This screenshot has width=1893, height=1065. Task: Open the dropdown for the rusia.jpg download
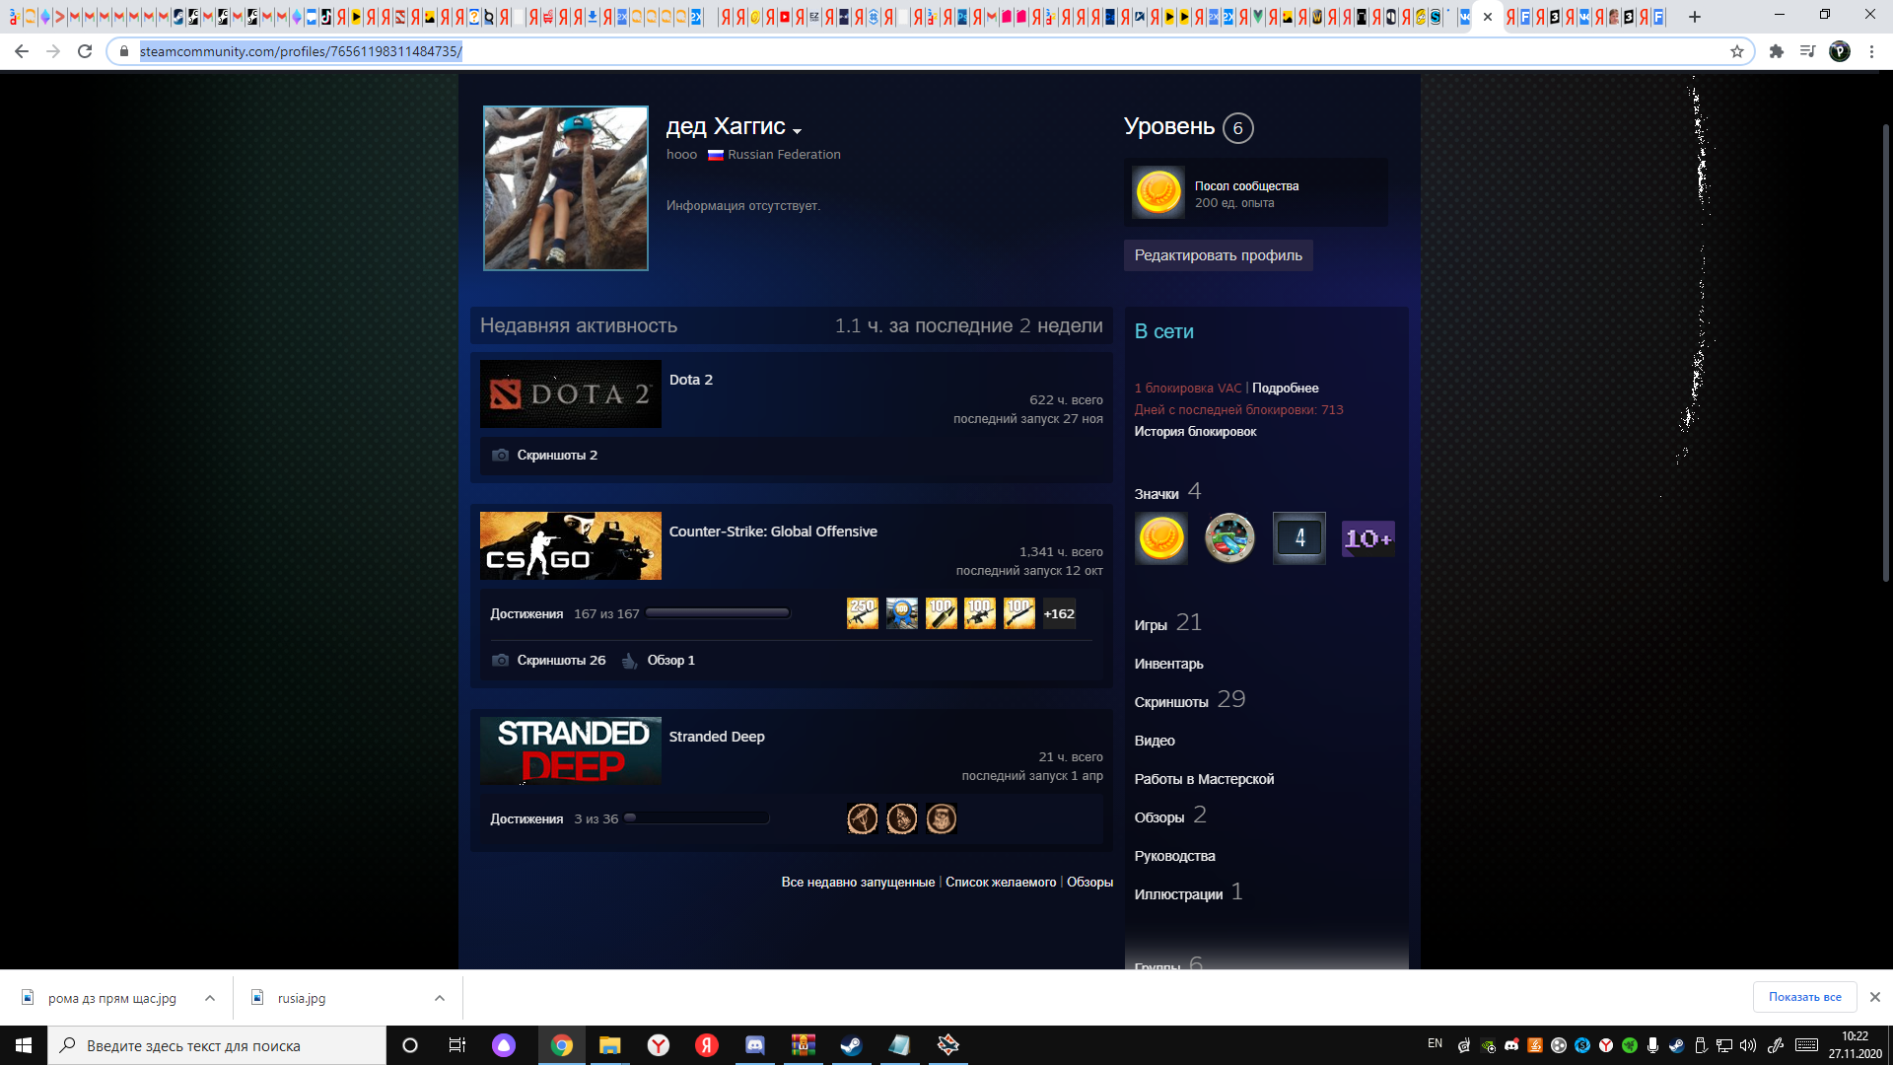pos(439,998)
